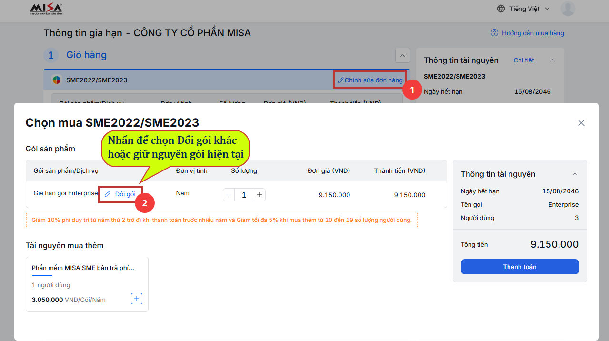The image size is (609, 341).
Task: Close the Chọn mua SME2022/SME2023 dialog
Action: [581, 123]
